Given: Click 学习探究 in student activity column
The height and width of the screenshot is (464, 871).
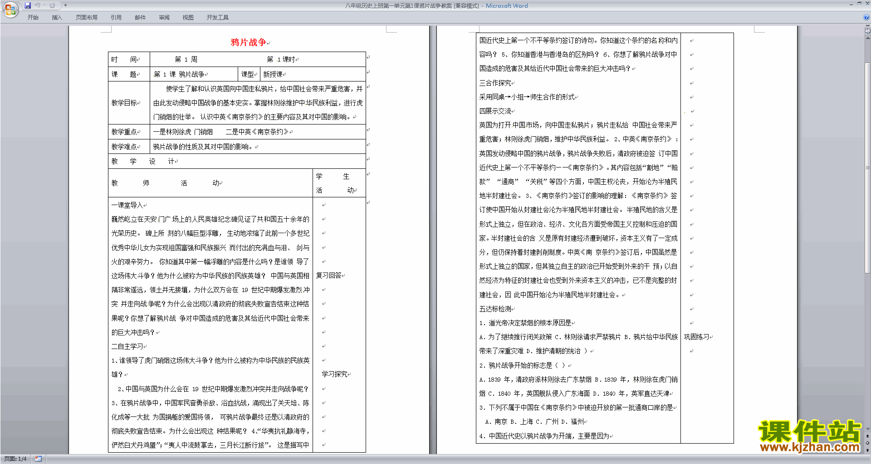Looking at the screenshot, I should pyautogui.click(x=335, y=374).
